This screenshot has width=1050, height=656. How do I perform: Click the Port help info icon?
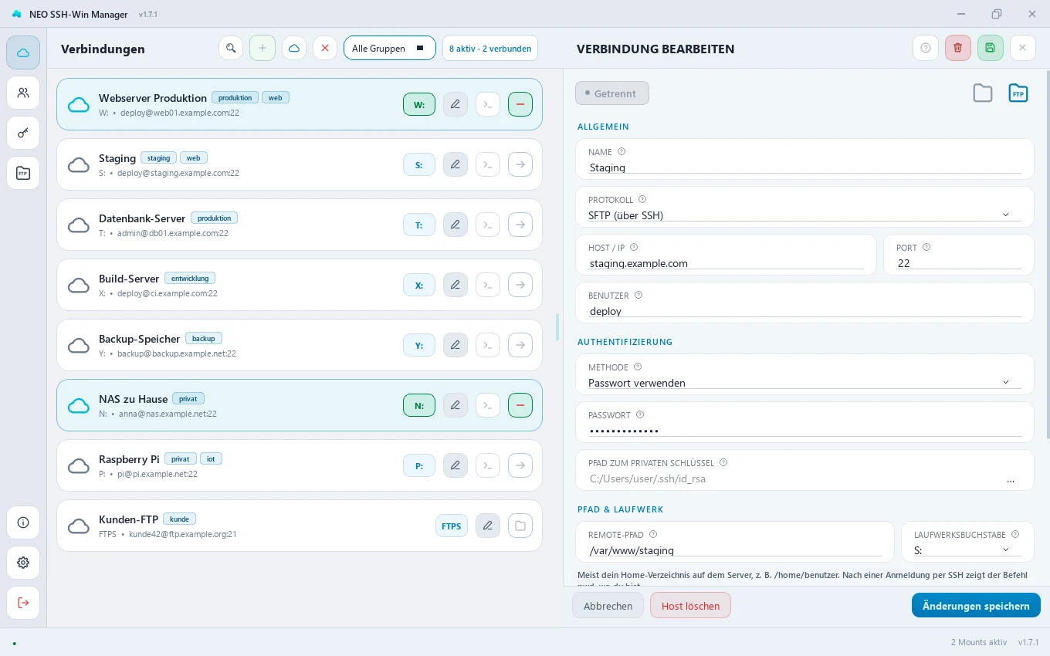[926, 248]
